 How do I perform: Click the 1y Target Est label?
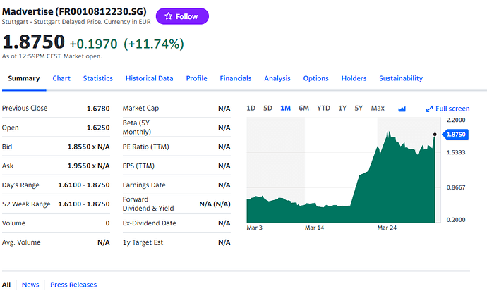point(143,242)
